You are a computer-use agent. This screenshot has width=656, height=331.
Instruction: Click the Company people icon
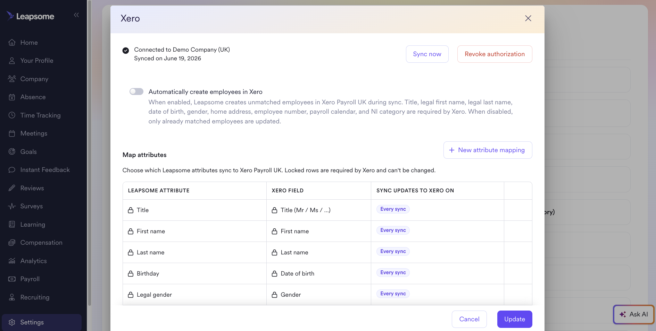12,79
